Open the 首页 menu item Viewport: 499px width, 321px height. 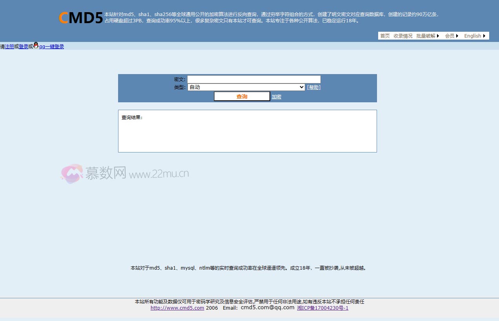pos(384,36)
